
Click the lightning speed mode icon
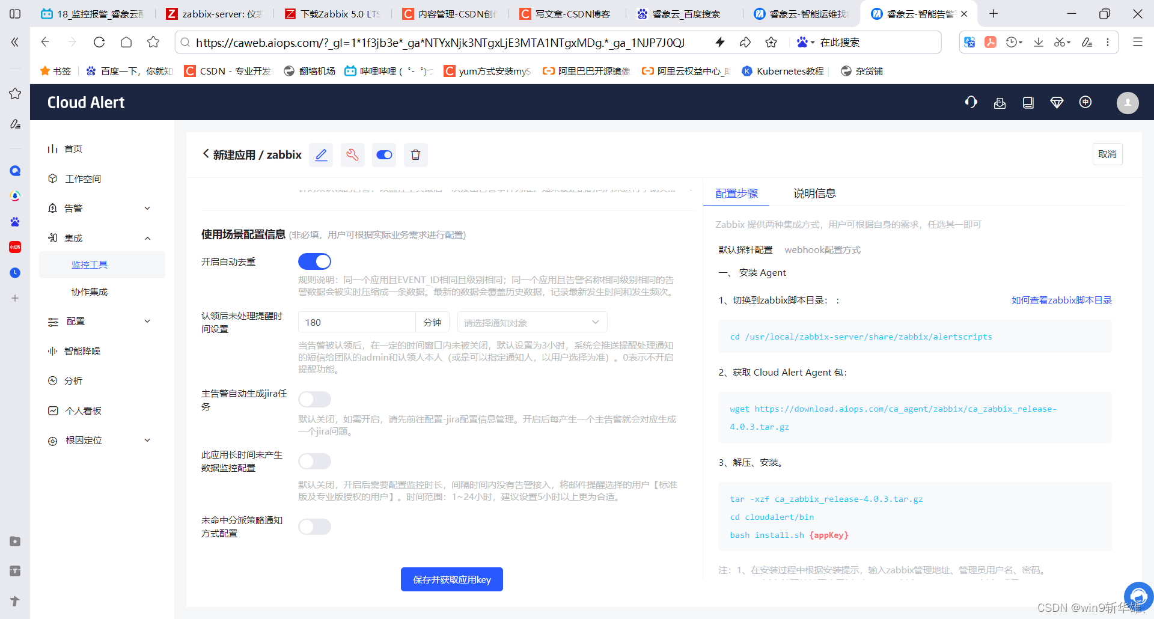[x=719, y=42]
